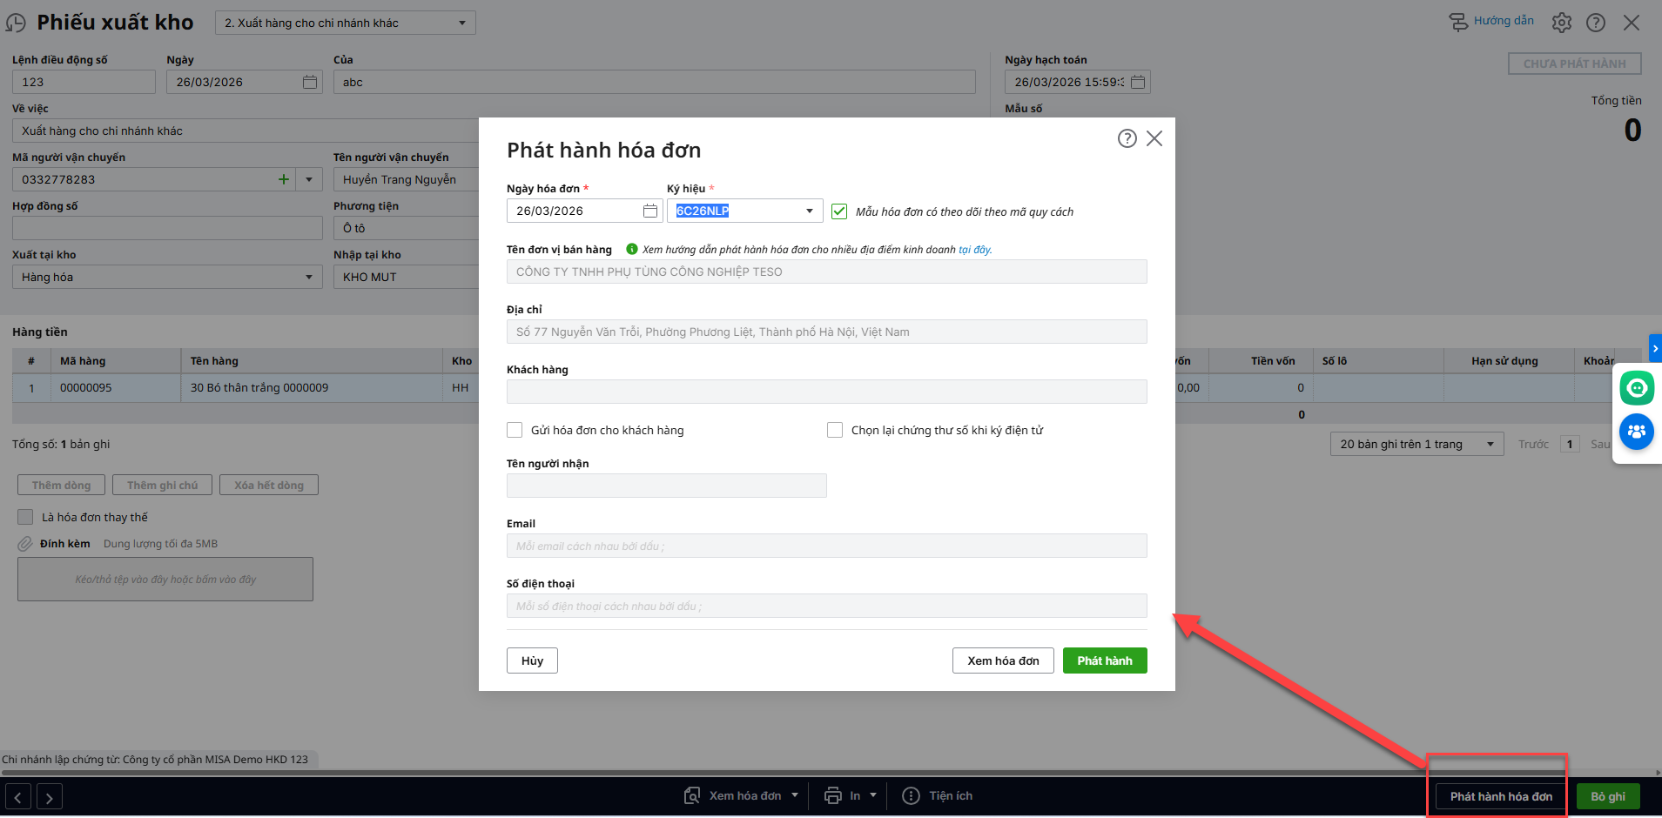The image size is (1662, 818).
Task: Open the In print menu
Action: point(851,795)
